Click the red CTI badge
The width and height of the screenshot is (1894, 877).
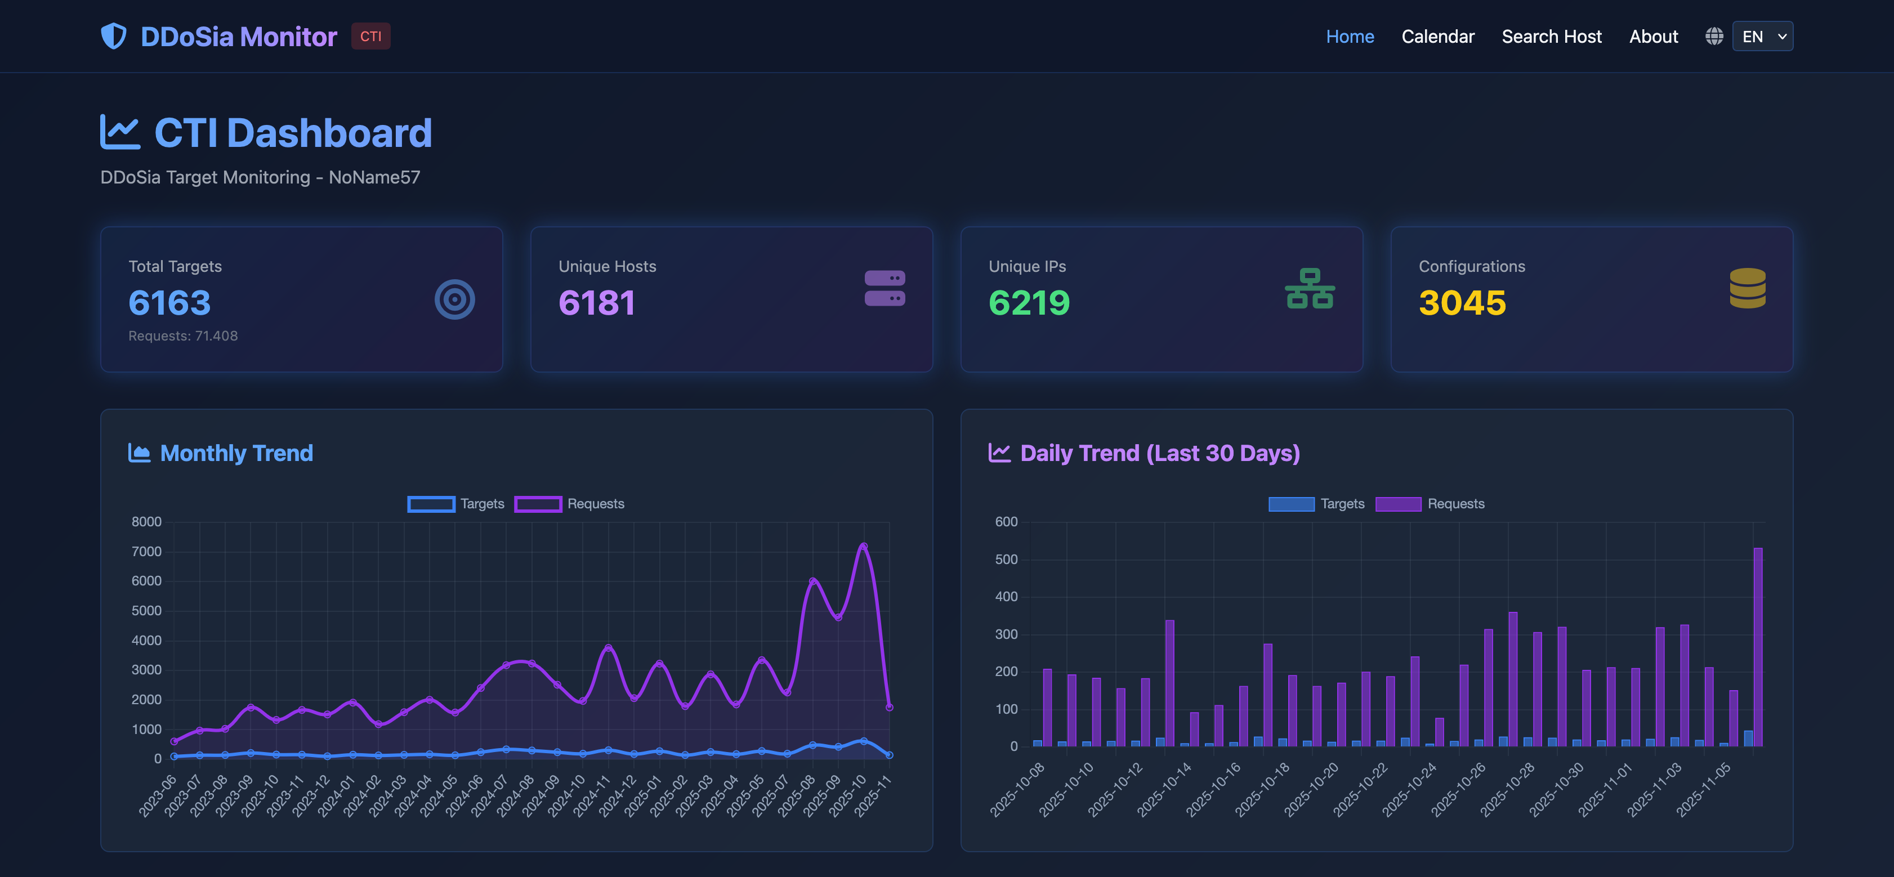pos(370,36)
